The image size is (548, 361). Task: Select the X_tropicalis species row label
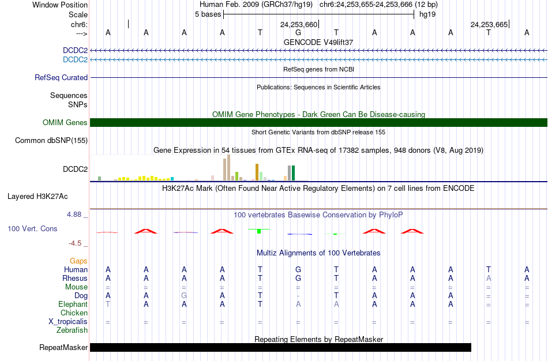68,322
